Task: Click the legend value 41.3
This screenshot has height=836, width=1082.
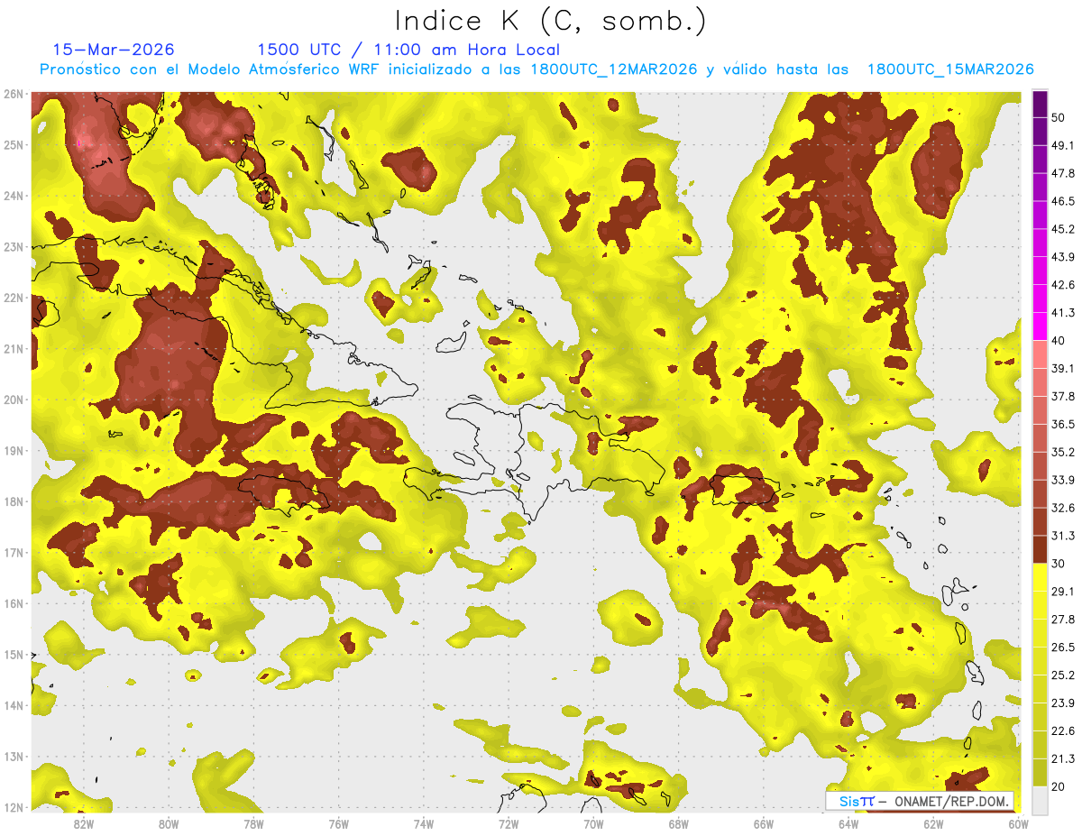Action: pos(1062,313)
